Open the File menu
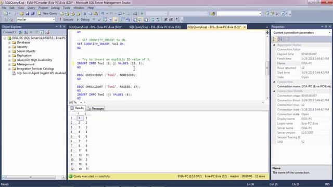 [x=4, y=8]
